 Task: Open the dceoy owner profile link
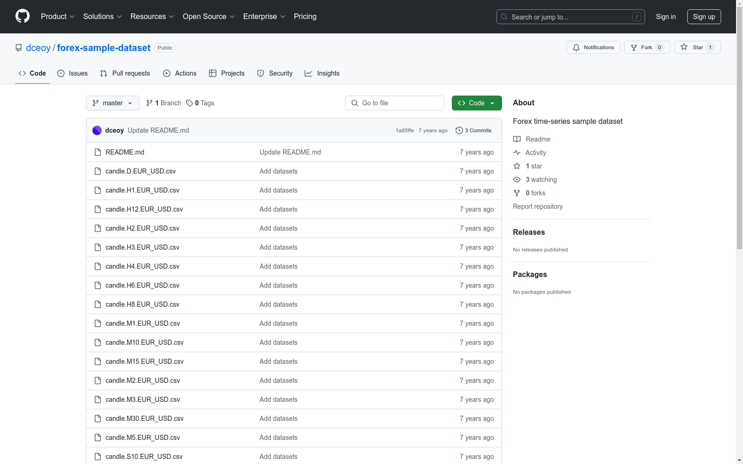(x=38, y=48)
